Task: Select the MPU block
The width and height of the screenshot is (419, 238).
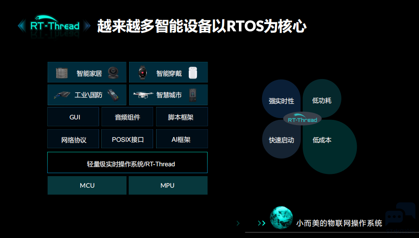Action: [168, 185]
